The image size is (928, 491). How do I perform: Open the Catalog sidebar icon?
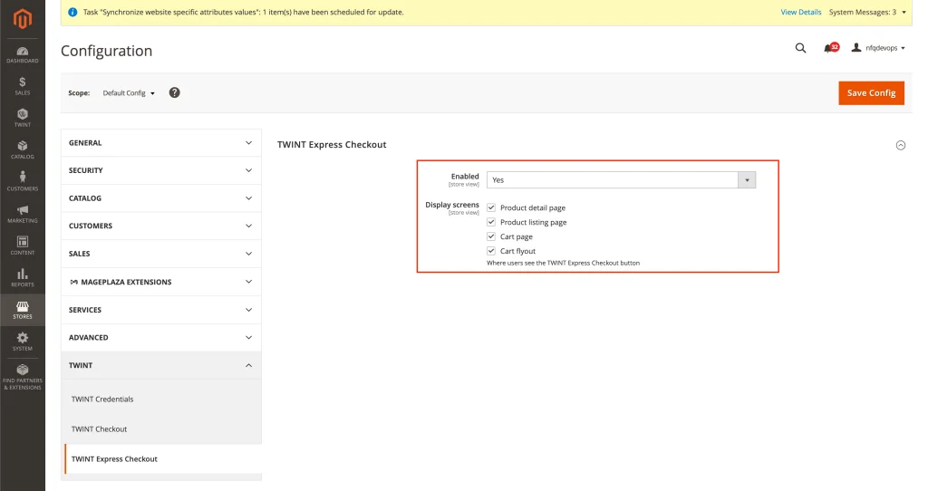tap(23, 150)
